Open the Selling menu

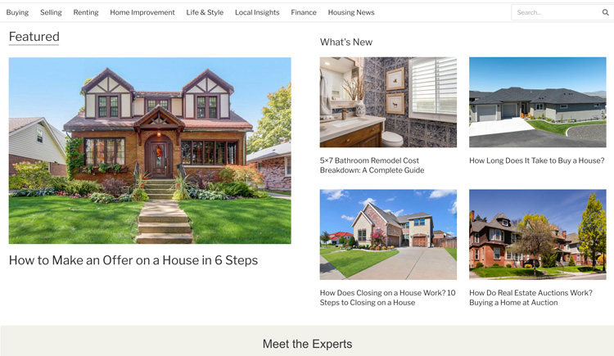coord(51,12)
